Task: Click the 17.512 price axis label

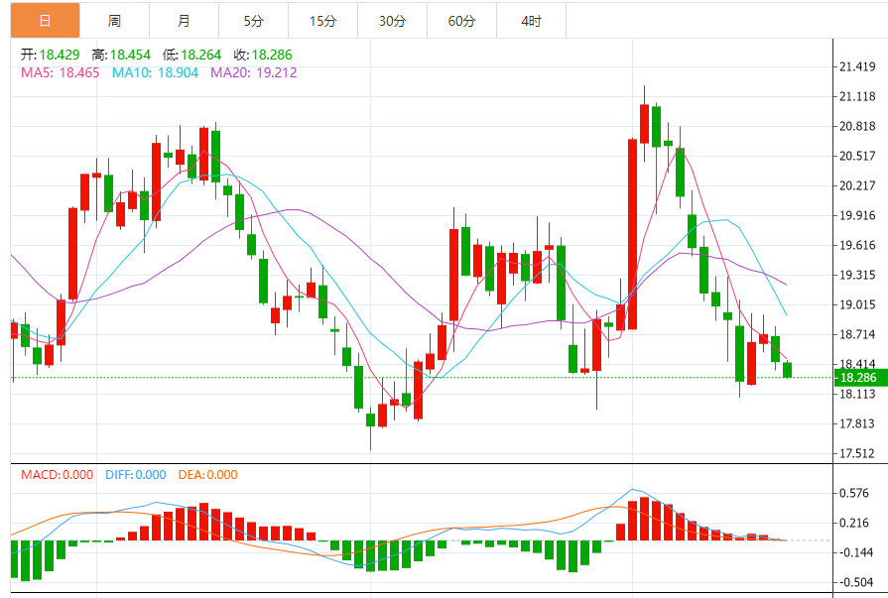Action: [x=857, y=453]
